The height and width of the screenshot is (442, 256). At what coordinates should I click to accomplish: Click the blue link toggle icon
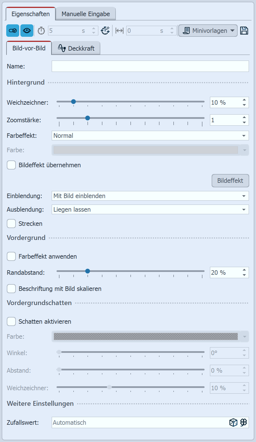[x=13, y=31]
